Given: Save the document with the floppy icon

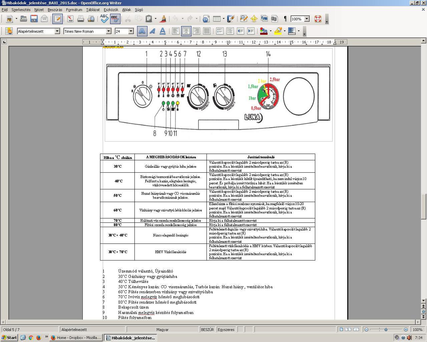Looking at the screenshot, I should coord(34,19).
